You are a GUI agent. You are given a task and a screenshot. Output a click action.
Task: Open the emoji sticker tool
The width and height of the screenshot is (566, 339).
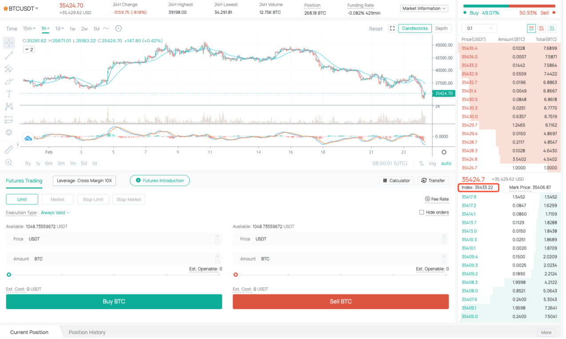(9, 132)
